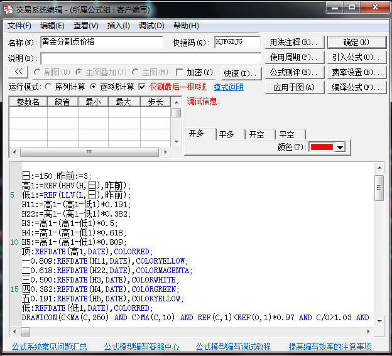Click code editor scroll down arrow
The width and height of the screenshot is (392, 356).
tap(379, 321)
